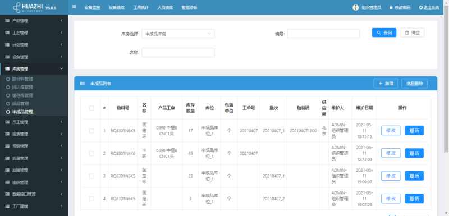Expand the 设备管理 menu chevron

[62, 57]
